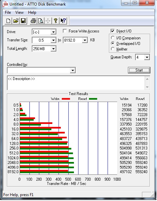Click the window resize grip in status bar
This screenshot has height=201, width=157.
[152, 195]
